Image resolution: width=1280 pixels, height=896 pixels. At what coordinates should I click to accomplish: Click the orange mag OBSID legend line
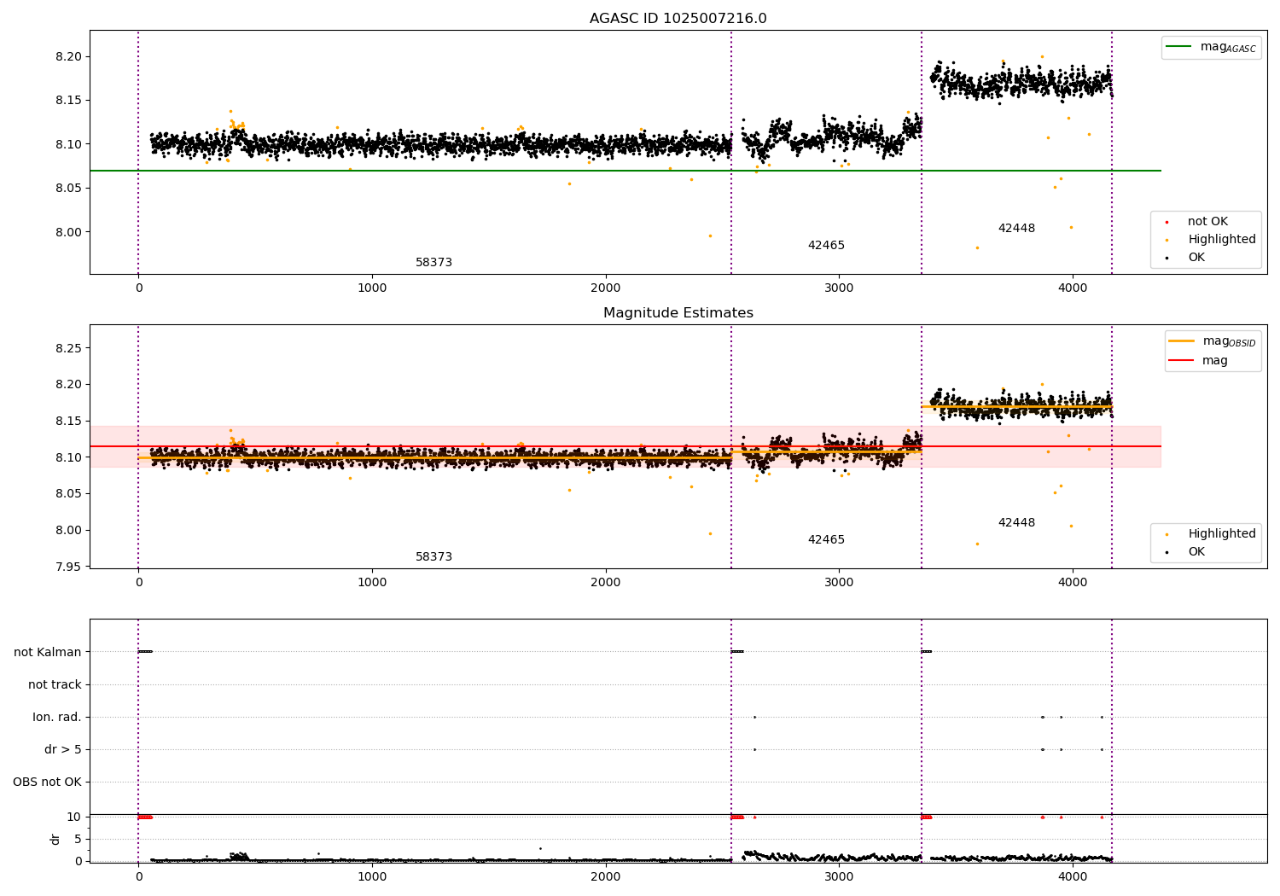[1182, 341]
